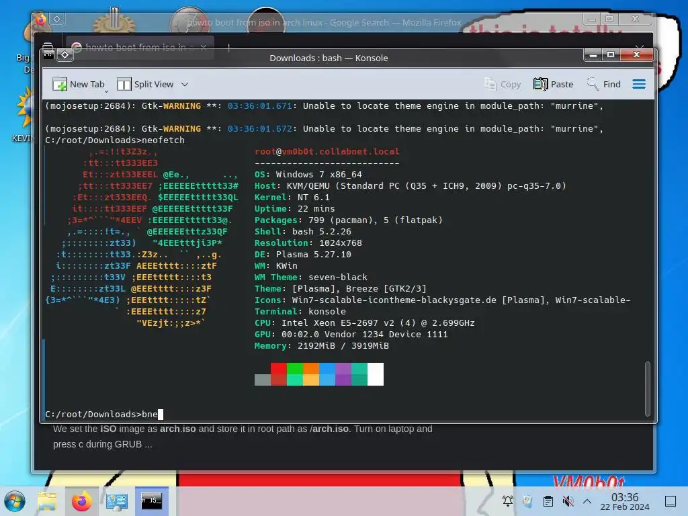The image size is (688, 516).
Task: Click the 'Memory: 2192MiB / 3919MiB' line
Action: [x=322, y=346]
